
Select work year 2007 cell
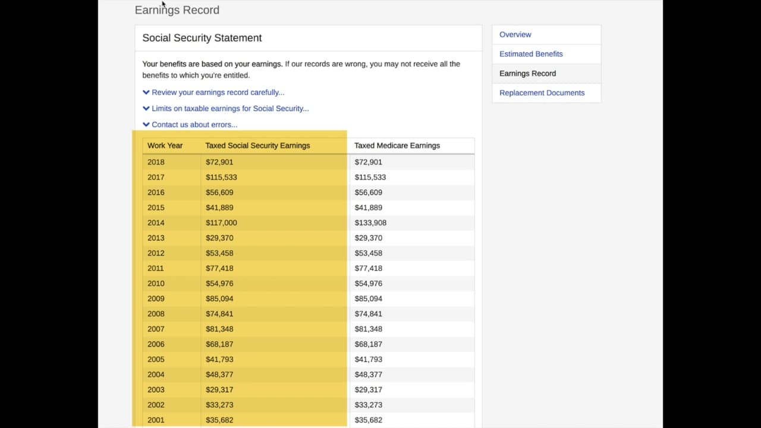(x=156, y=329)
